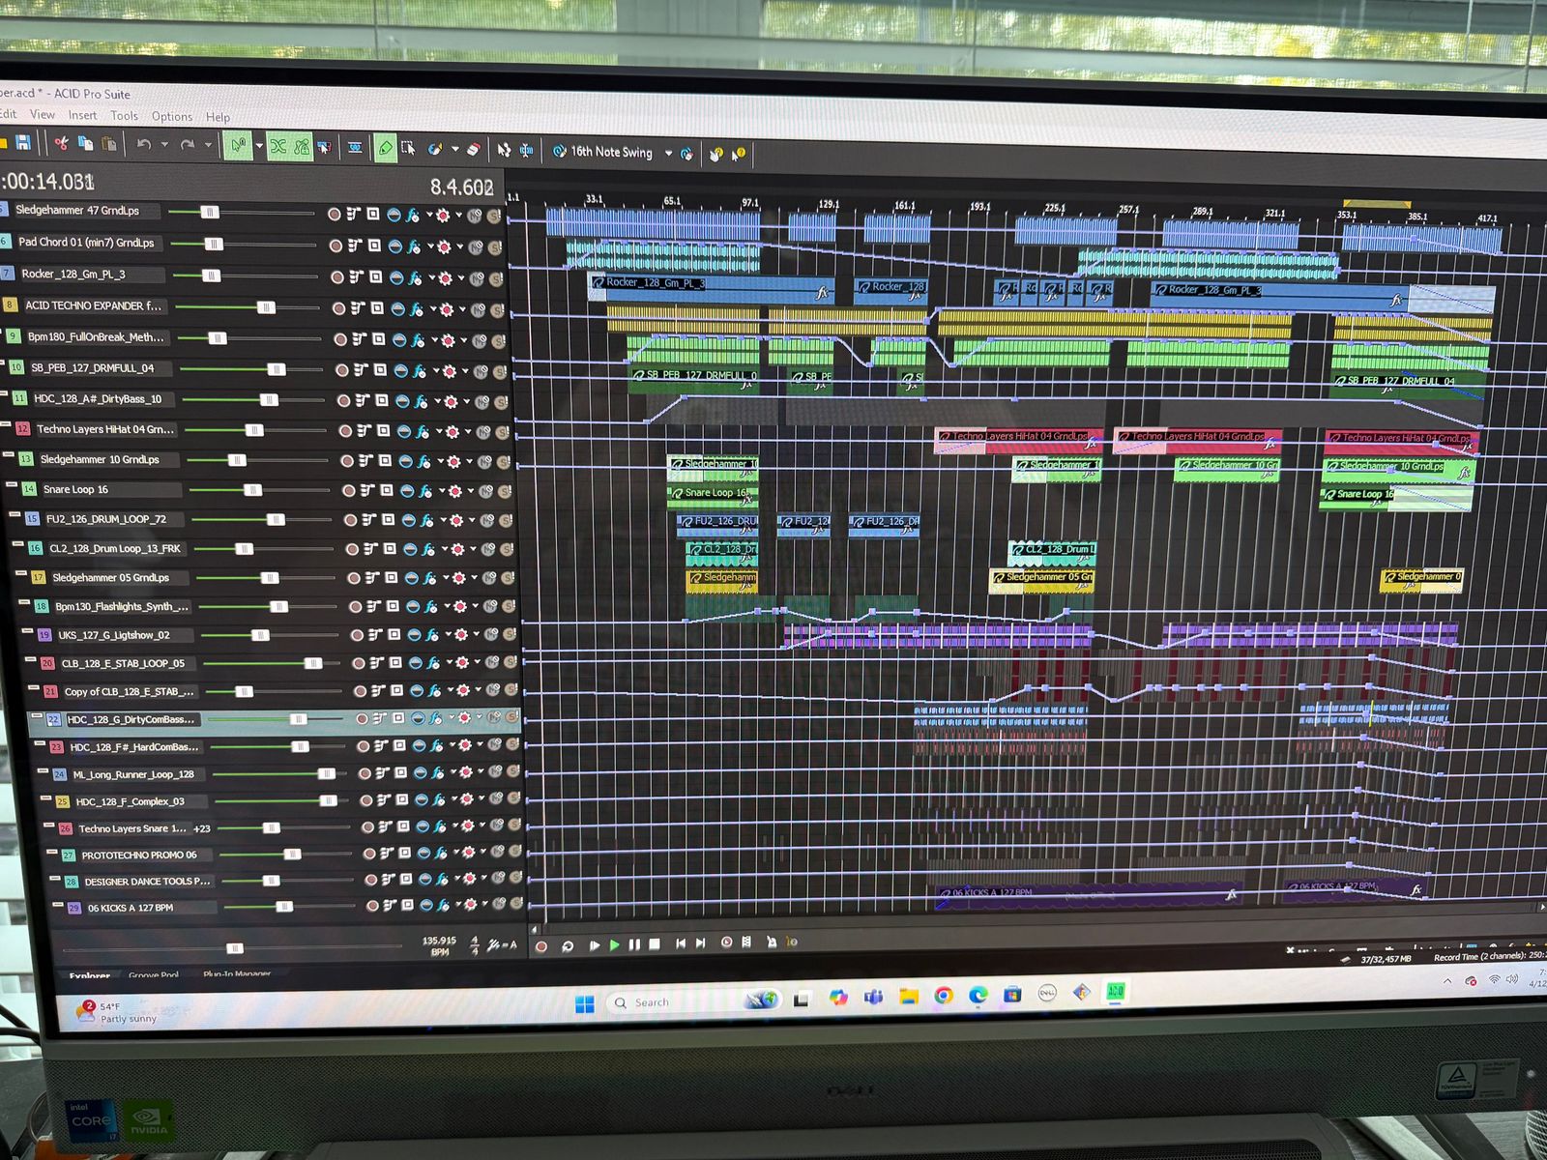Screen dimensions: 1547x1160
Task: Open the Options menu
Action: click(x=172, y=116)
